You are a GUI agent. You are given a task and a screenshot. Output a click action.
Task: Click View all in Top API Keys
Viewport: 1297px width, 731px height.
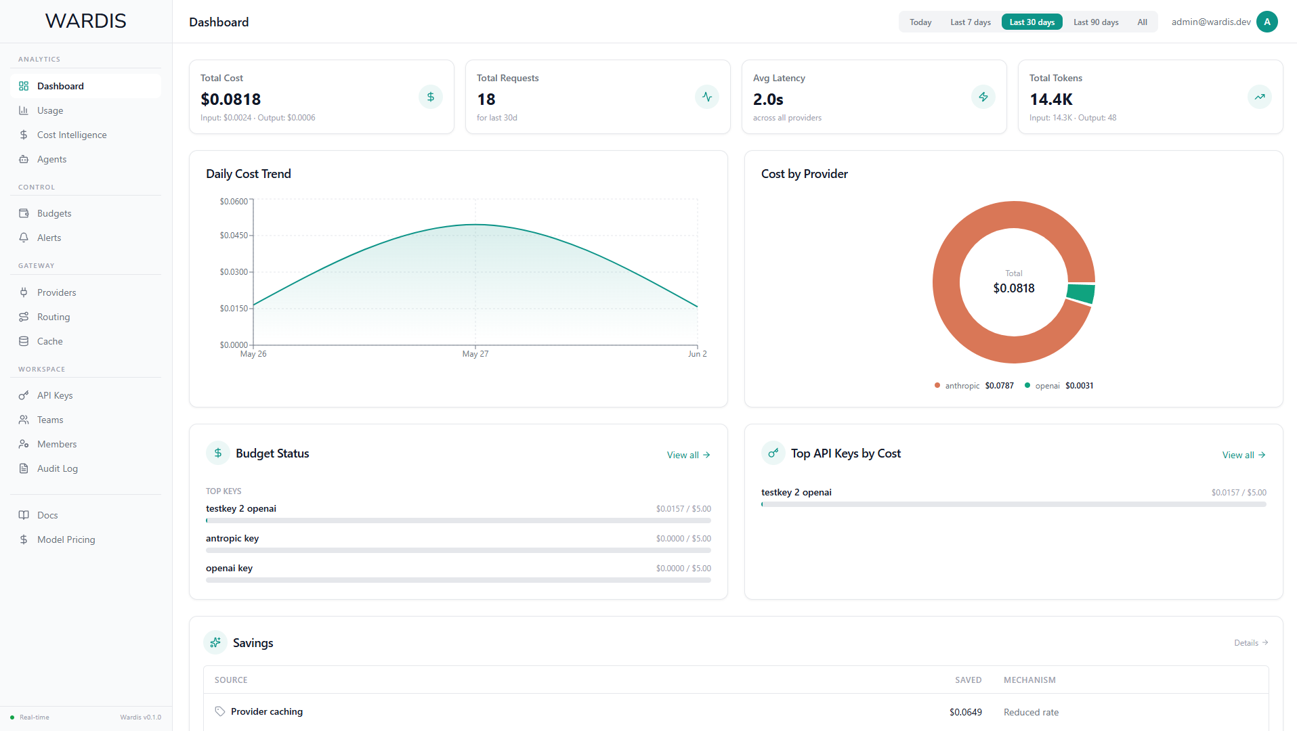click(1244, 455)
